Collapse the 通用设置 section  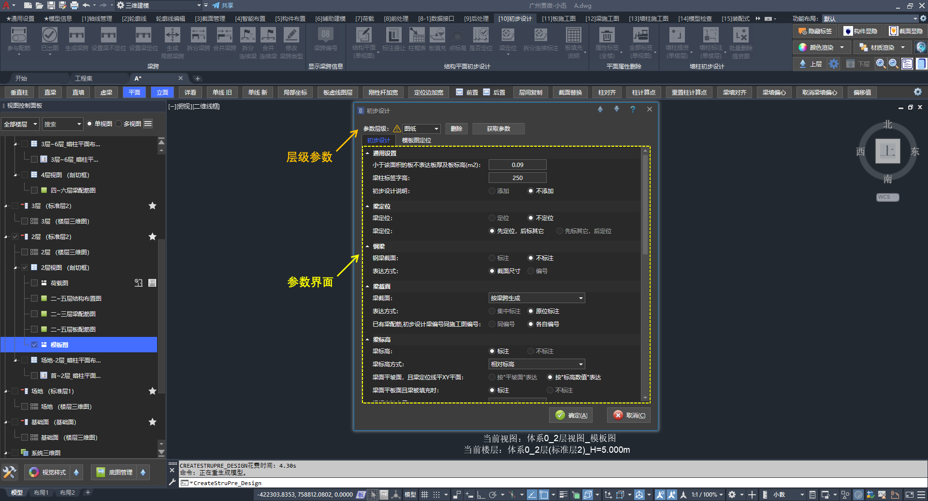click(x=367, y=153)
